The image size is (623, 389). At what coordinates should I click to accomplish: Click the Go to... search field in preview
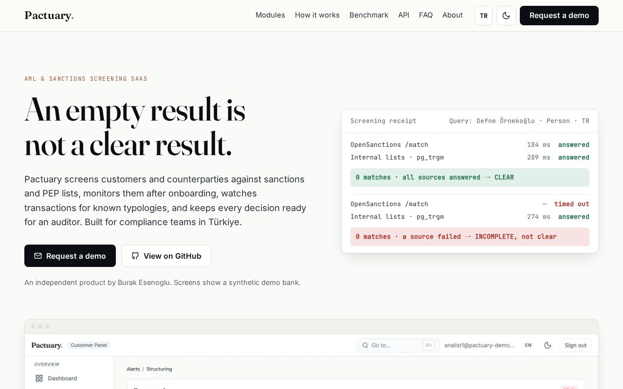point(398,345)
